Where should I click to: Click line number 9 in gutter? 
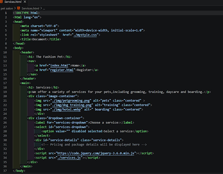pos(6,48)
